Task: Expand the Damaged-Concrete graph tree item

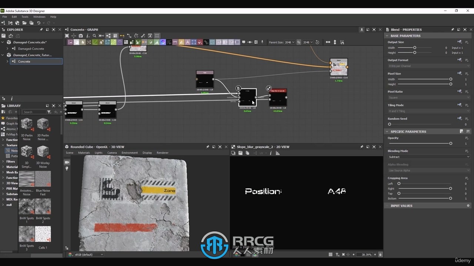Action: click(x=7, y=48)
